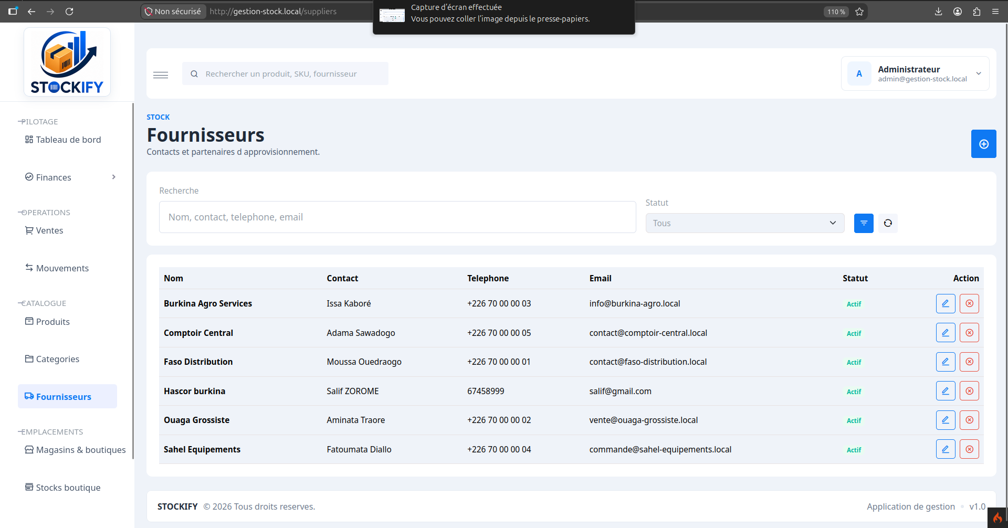1008x528 pixels.
Task: Open edit for Hascor burkina
Action: point(945,391)
